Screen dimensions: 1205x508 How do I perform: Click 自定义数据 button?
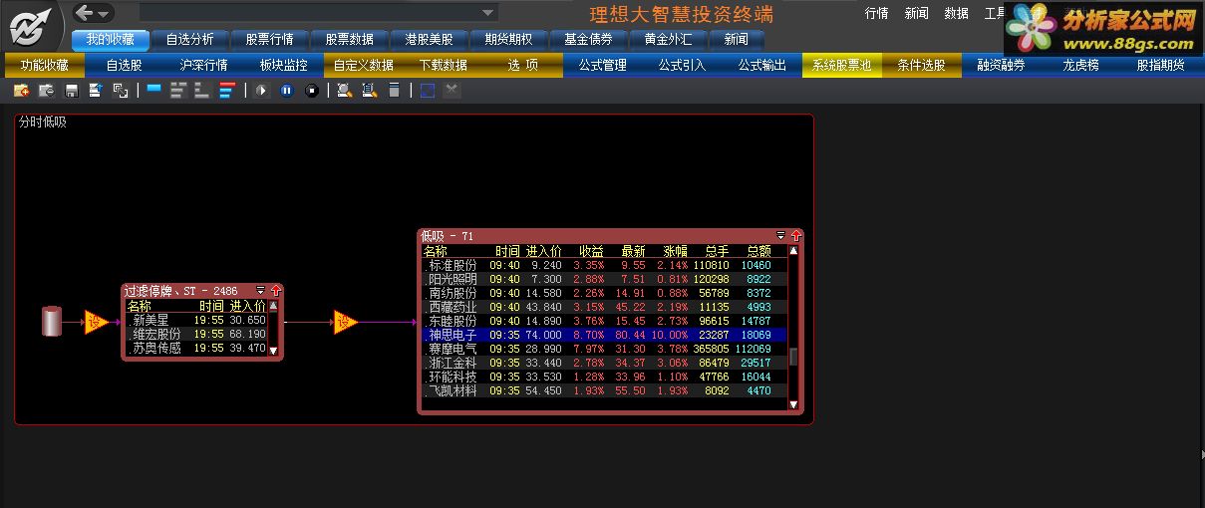pos(364,66)
